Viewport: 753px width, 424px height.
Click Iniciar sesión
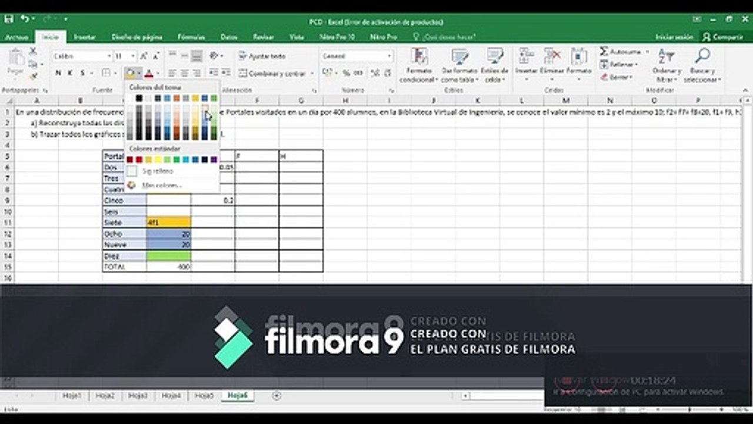(674, 37)
